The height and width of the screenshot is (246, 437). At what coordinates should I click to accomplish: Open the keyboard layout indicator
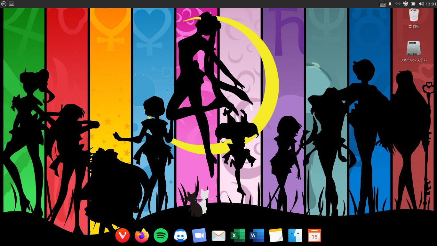pyautogui.click(x=382, y=4)
